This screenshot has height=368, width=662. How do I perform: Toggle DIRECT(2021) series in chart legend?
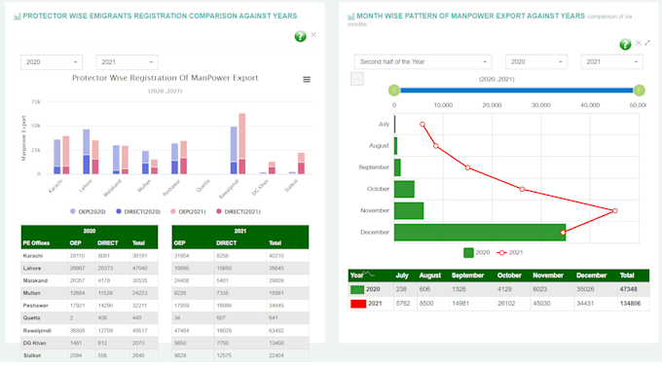tap(239, 211)
